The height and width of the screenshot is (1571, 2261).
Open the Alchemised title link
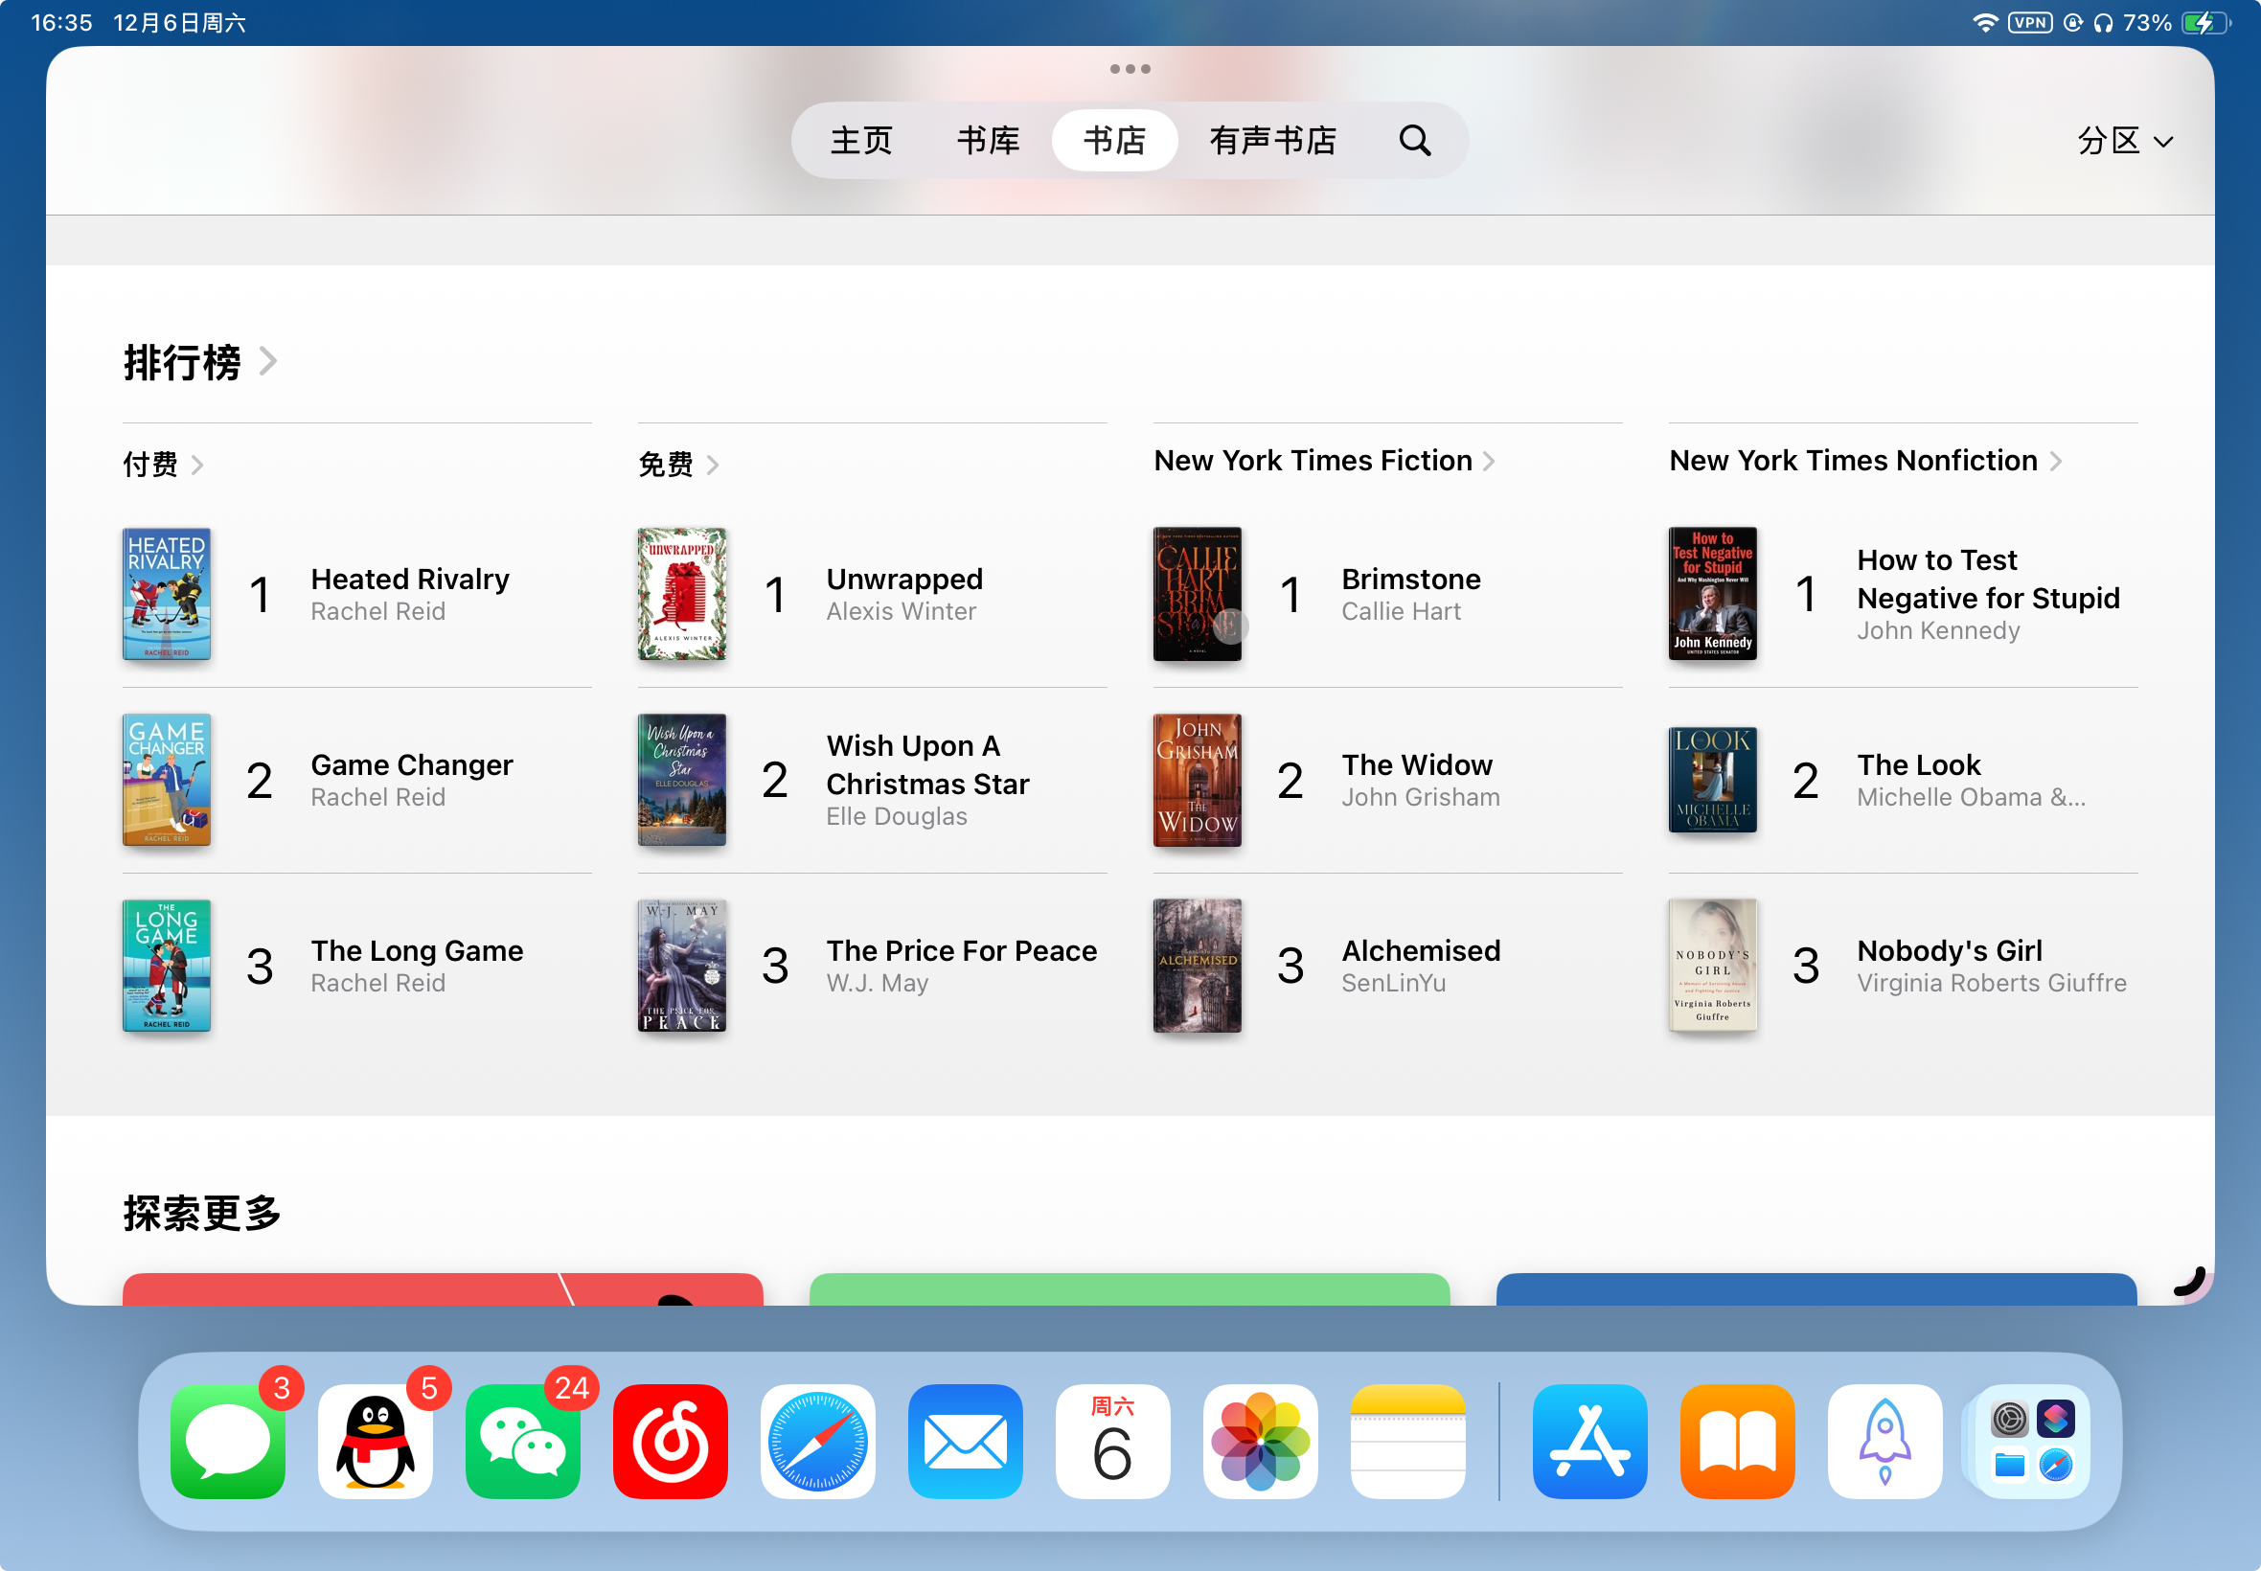[x=1422, y=951]
